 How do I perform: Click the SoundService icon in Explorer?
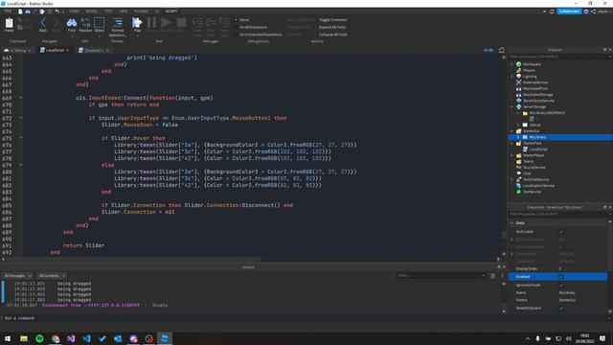519,168
